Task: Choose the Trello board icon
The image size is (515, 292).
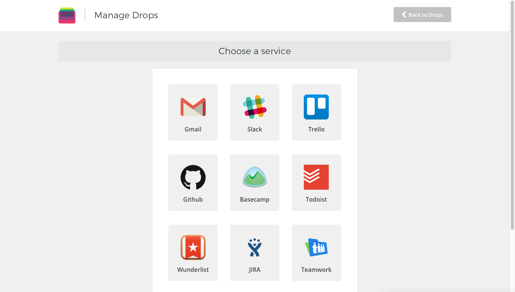Action: tap(316, 107)
